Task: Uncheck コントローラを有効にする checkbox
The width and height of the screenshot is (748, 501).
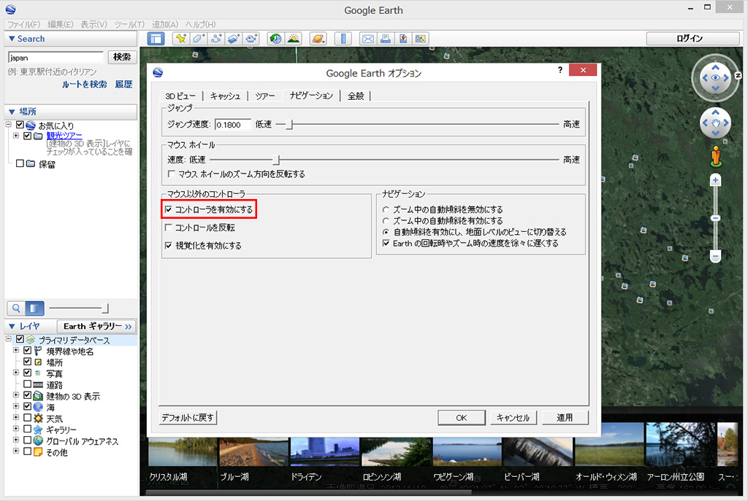Action: 169,209
